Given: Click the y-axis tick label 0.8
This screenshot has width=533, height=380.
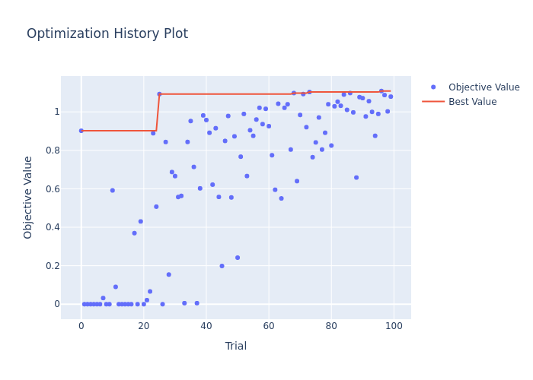Looking at the screenshot, I should tap(48, 150).
